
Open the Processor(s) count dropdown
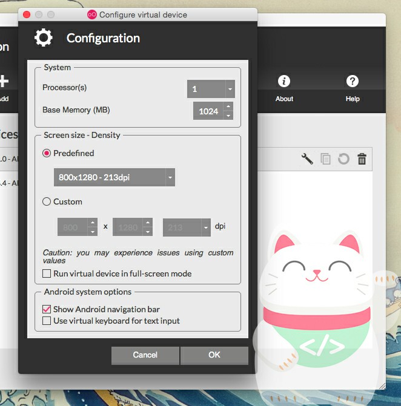pyautogui.click(x=211, y=89)
